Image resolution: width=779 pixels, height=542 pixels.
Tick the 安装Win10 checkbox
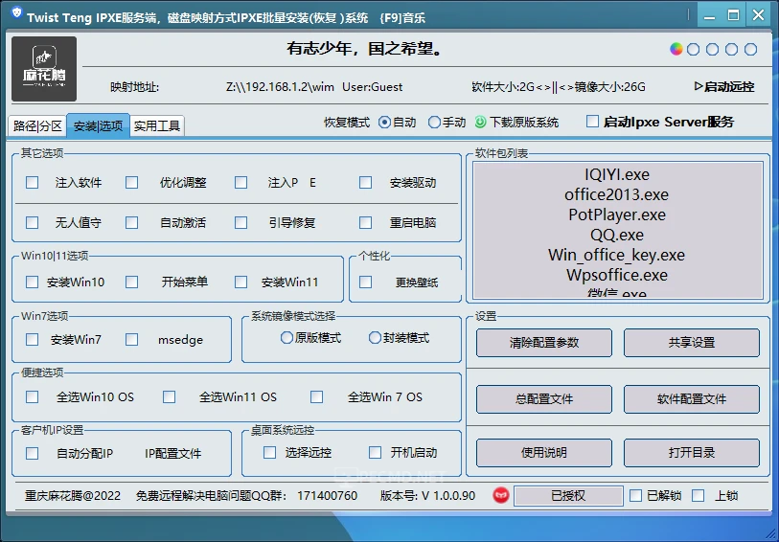click(x=32, y=282)
